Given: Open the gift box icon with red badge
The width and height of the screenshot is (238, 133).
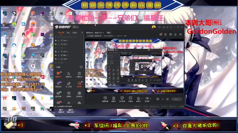Looking at the screenshot, I should tap(161, 34).
